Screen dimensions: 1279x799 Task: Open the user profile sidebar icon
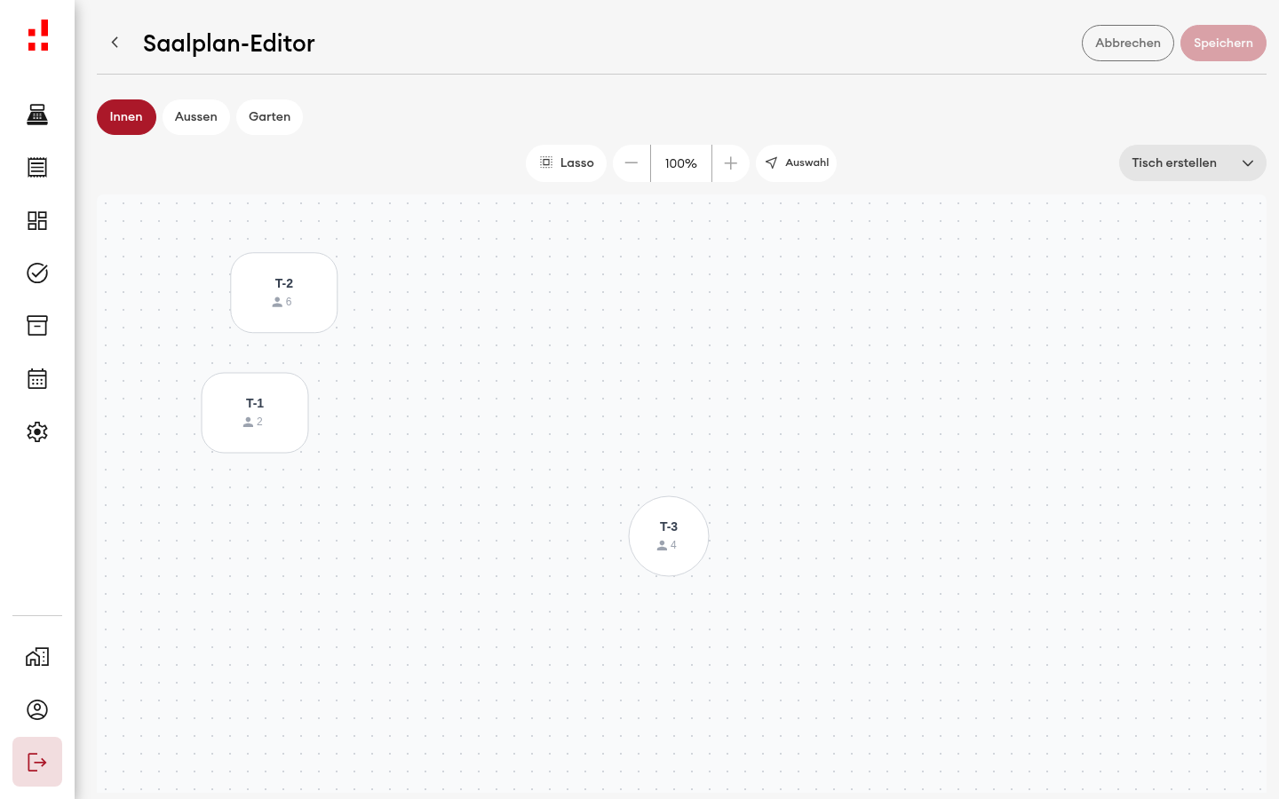[x=37, y=709]
